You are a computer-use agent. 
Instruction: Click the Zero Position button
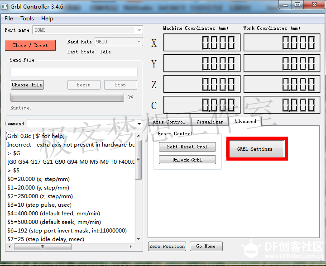(167, 246)
